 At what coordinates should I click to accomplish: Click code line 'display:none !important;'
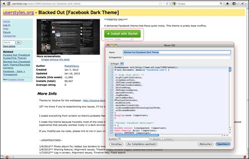tap(131, 115)
